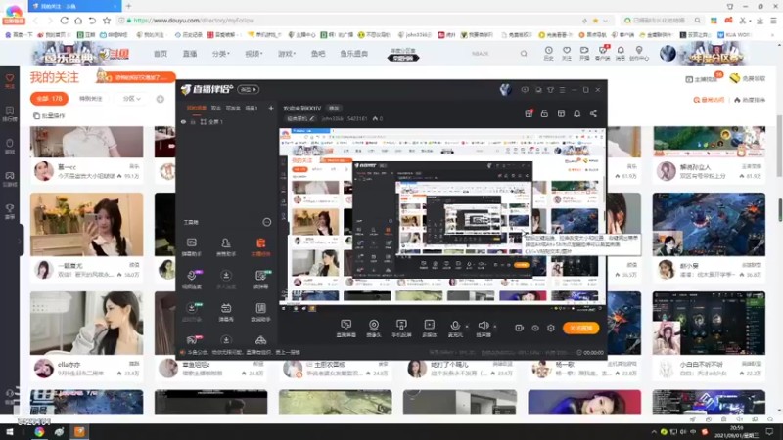
Task: Open the camera source in streaming app
Action: tap(374, 329)
